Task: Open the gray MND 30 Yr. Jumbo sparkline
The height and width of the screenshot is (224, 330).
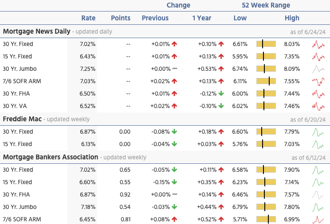Action: [318, 69]
